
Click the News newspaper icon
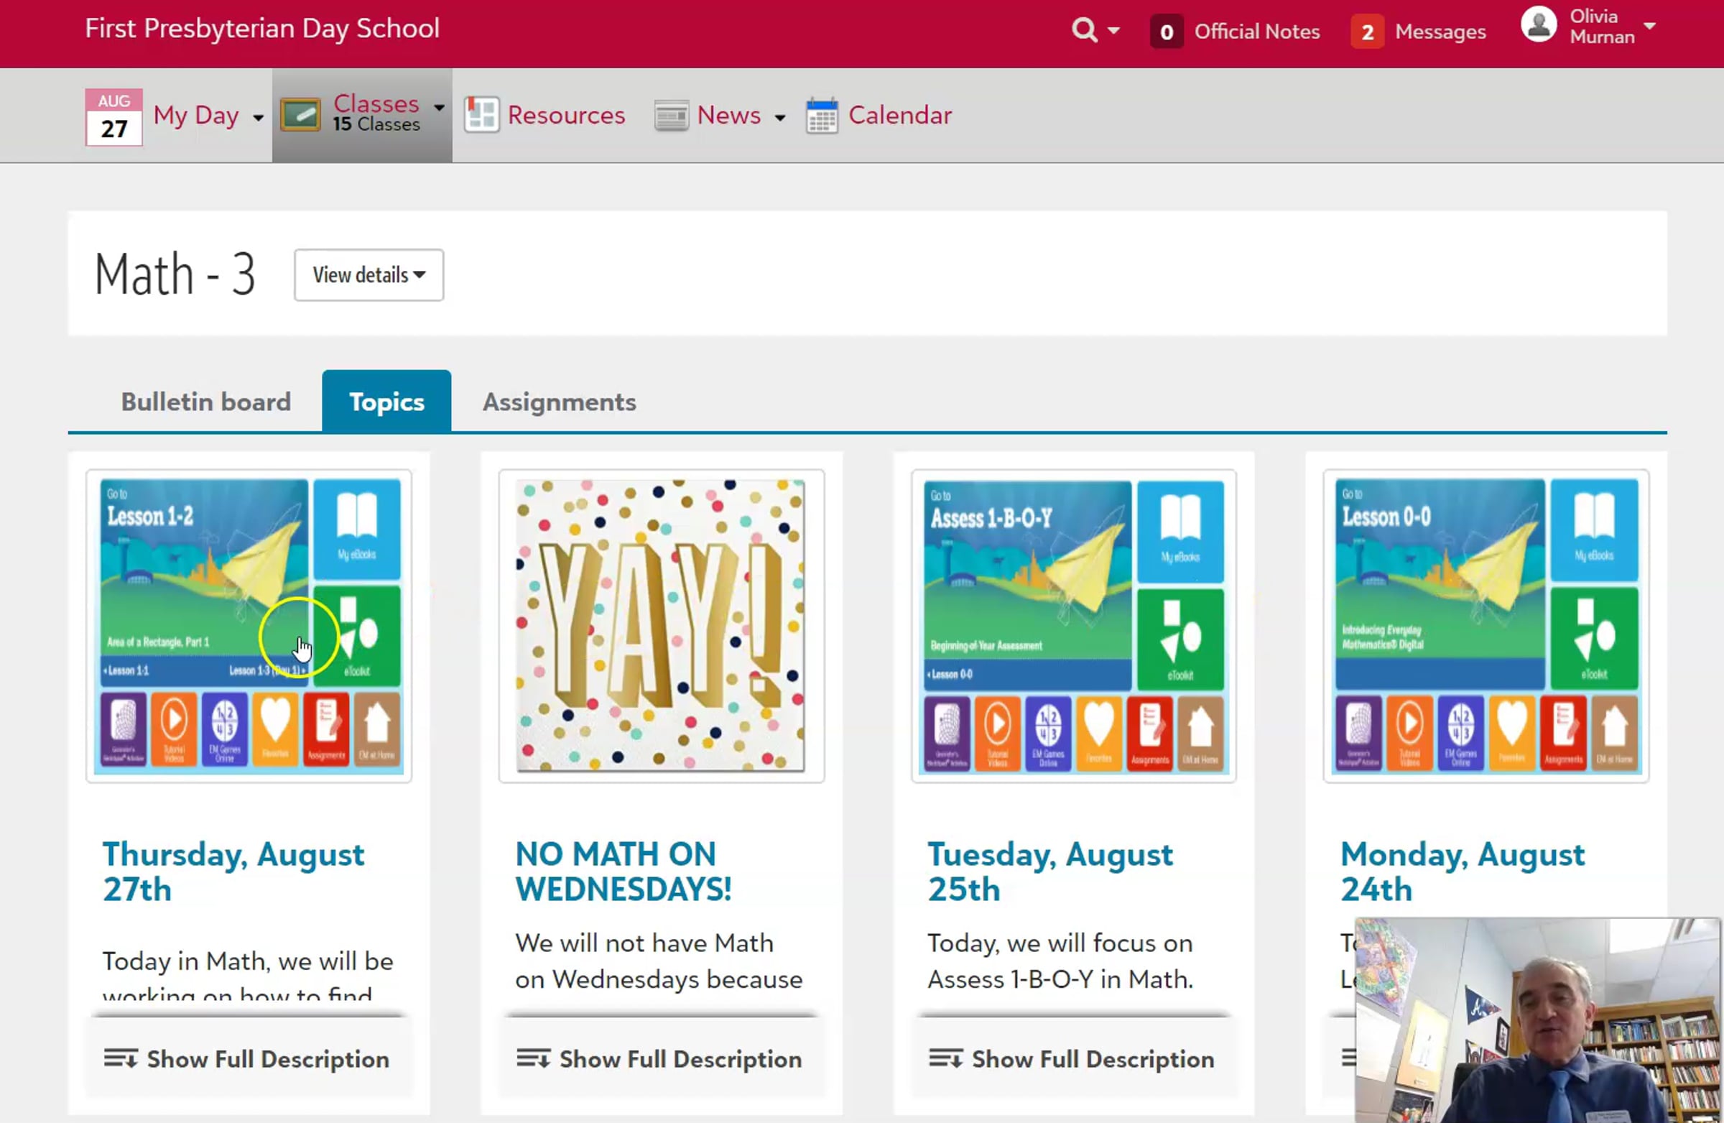(x=672, y=116)
